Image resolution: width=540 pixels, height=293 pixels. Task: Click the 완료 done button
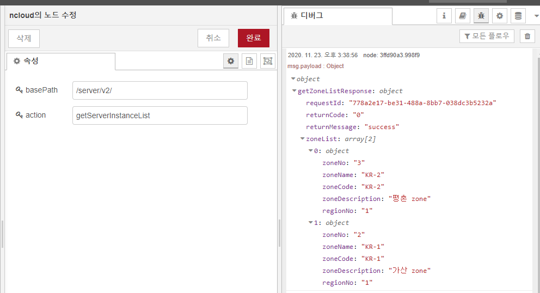point(254,38)
